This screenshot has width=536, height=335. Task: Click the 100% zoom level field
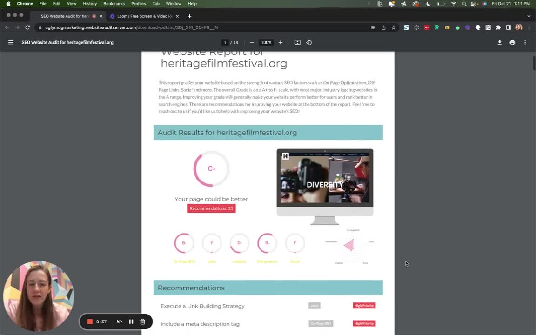tap(266, 42)
